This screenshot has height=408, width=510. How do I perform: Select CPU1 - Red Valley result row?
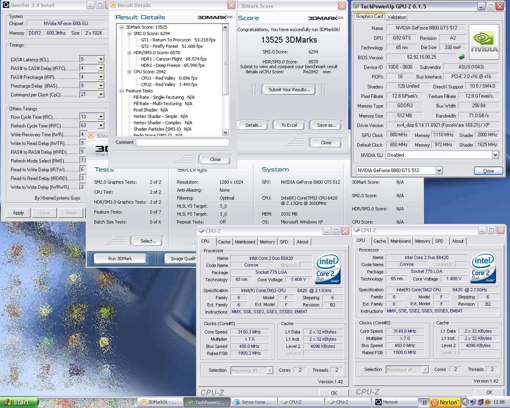[x=169, y=78]
